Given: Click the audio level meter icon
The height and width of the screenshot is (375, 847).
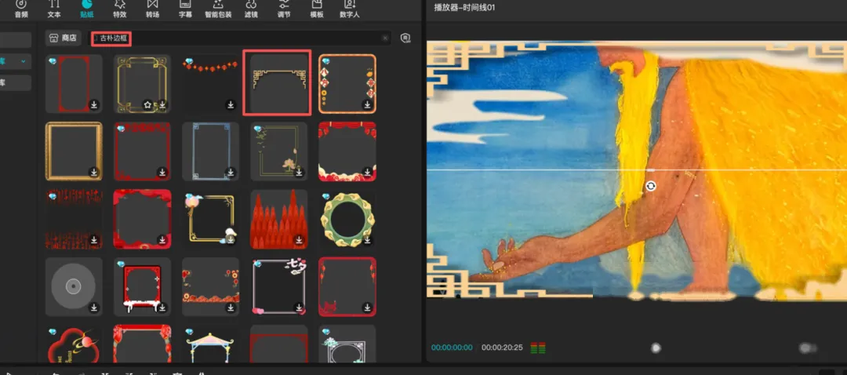Looking at the screenshot, I should pyautogui.click(x=537, y=348).
